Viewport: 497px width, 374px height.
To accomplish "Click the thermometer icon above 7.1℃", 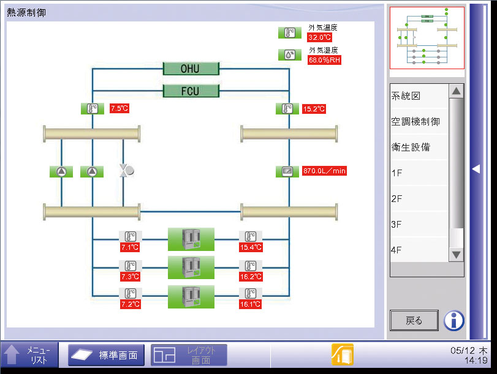I will [131, 236].
